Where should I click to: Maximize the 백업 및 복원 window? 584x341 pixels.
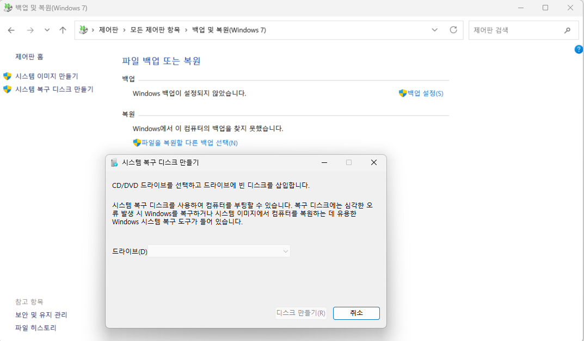coord(545,8)
